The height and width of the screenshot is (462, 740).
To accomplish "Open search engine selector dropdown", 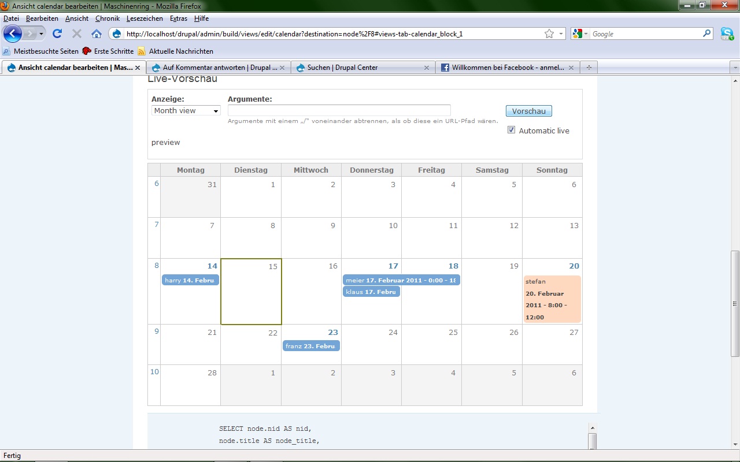I will (580, 34).
